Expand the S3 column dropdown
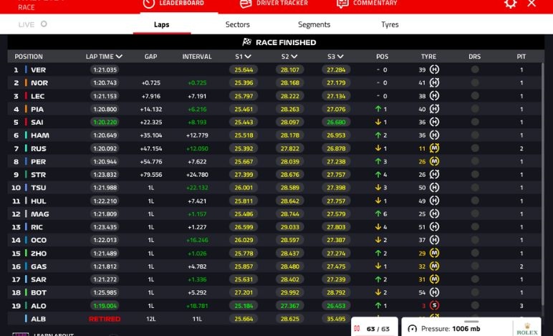 pyautogui.click(x=341, y=57)
